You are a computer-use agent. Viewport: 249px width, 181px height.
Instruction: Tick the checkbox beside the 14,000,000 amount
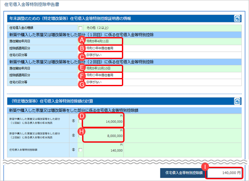(80, 121)
